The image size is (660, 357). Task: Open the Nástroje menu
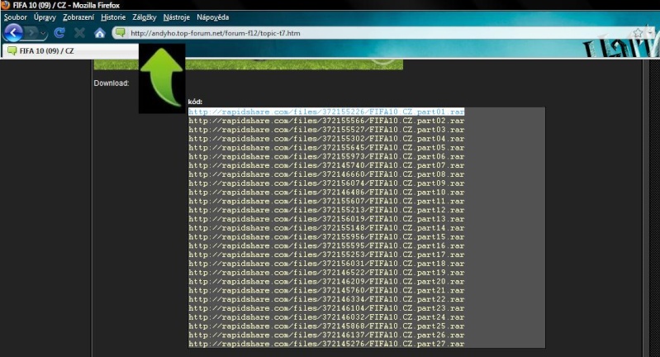click(x=177, y=17)
